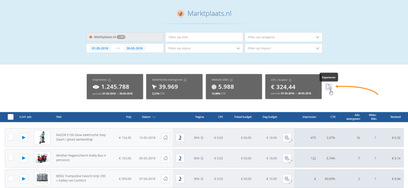Select the Marktplaats.nl 5.000 account field
This screenshot has width=408, height=188.
coord(125,37)
